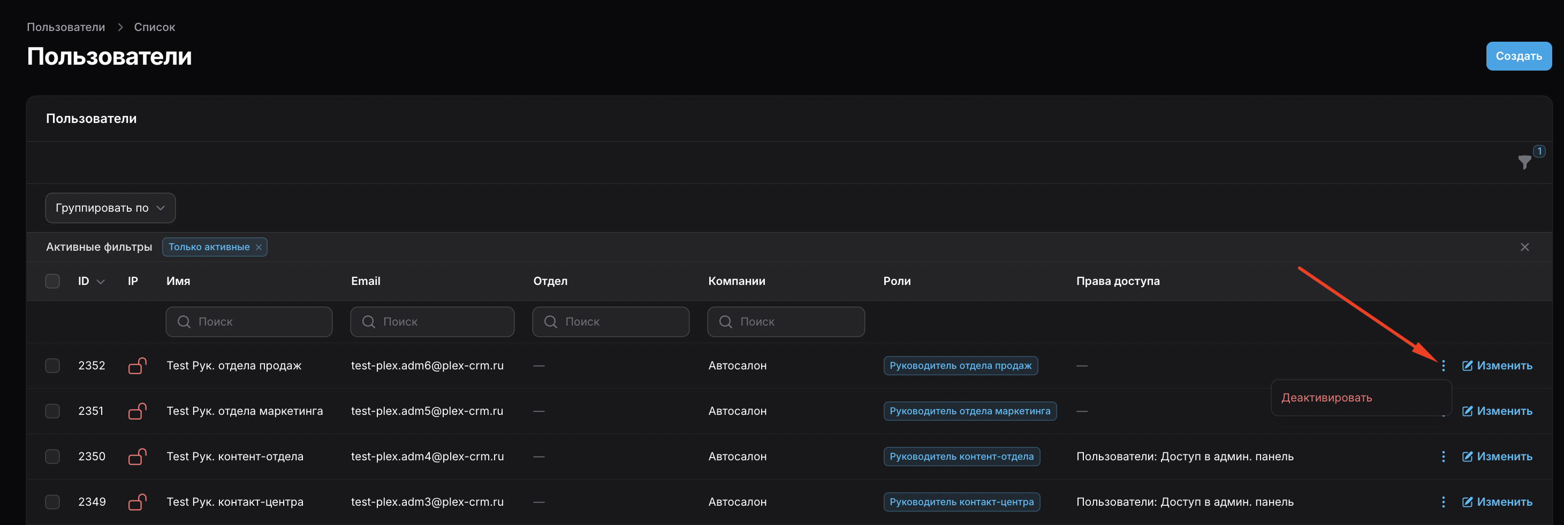Check the checkbox for user 2352
Viewport: 1564px width, 525px height.
tap(53, 366)
